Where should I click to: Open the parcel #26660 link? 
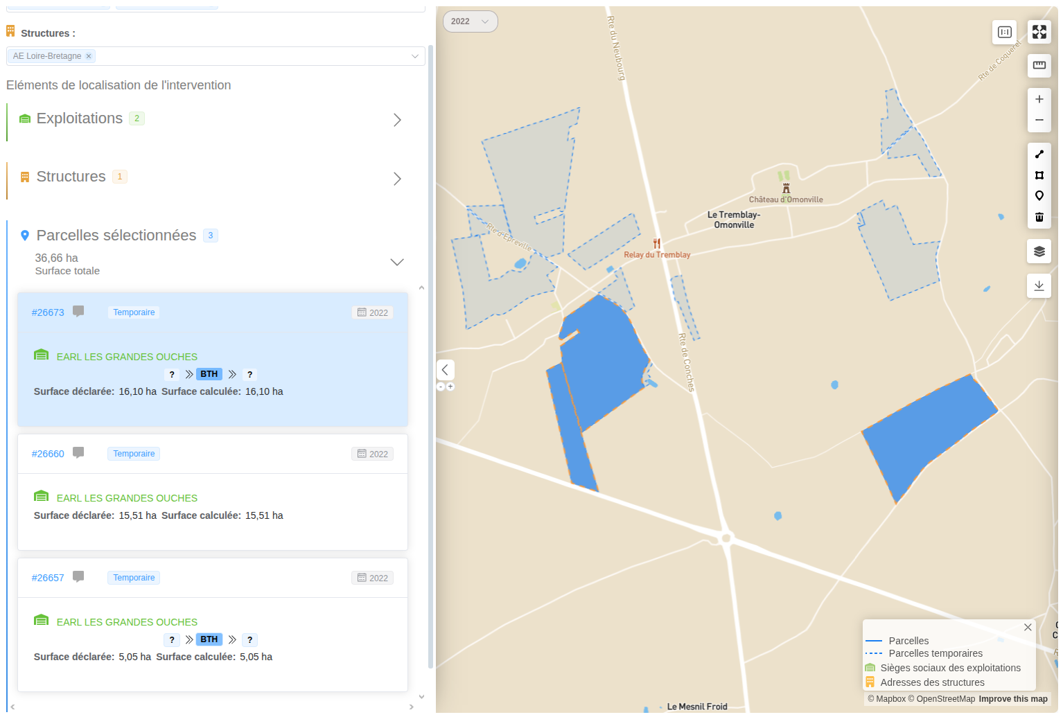pos(47,454)
